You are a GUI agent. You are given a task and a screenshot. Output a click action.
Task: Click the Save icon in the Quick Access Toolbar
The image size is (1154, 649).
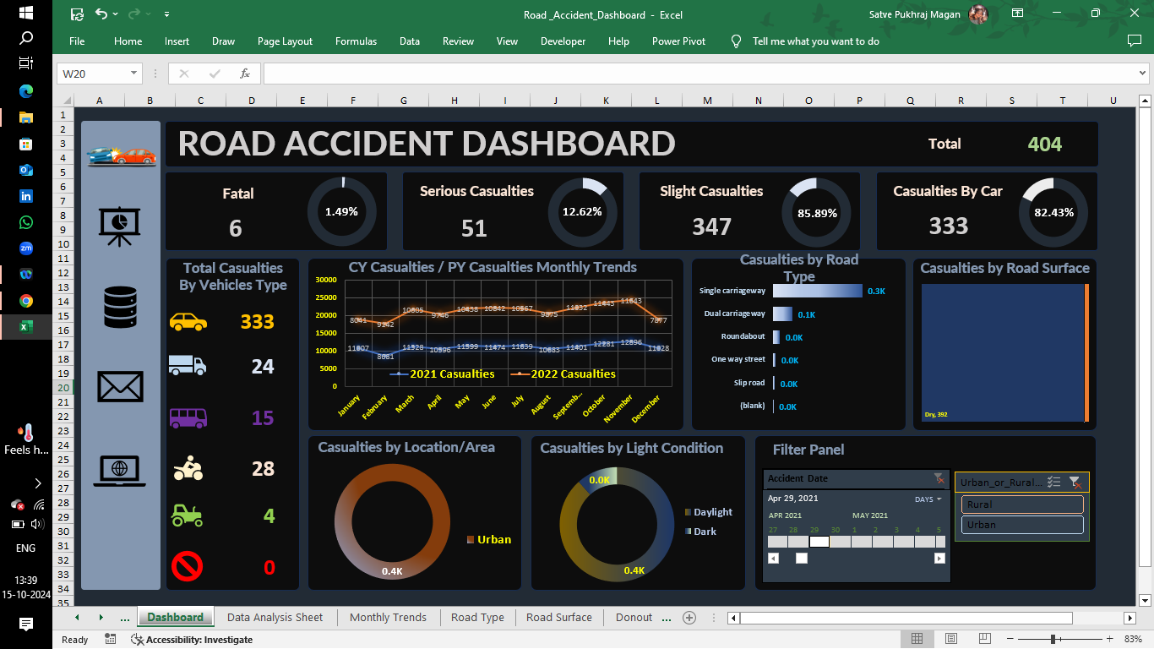coord(77,14)
